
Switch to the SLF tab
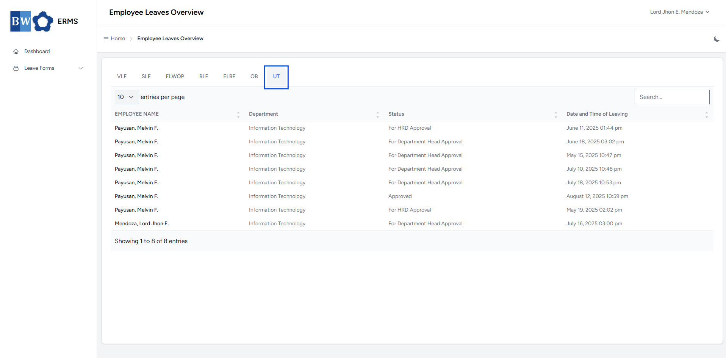point(146,77)
